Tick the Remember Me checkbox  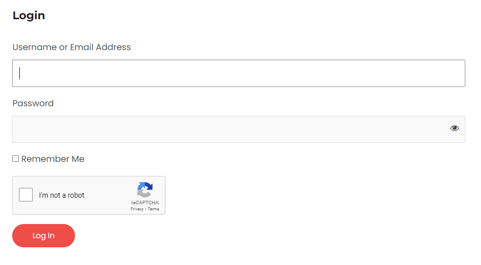(15, 158)
